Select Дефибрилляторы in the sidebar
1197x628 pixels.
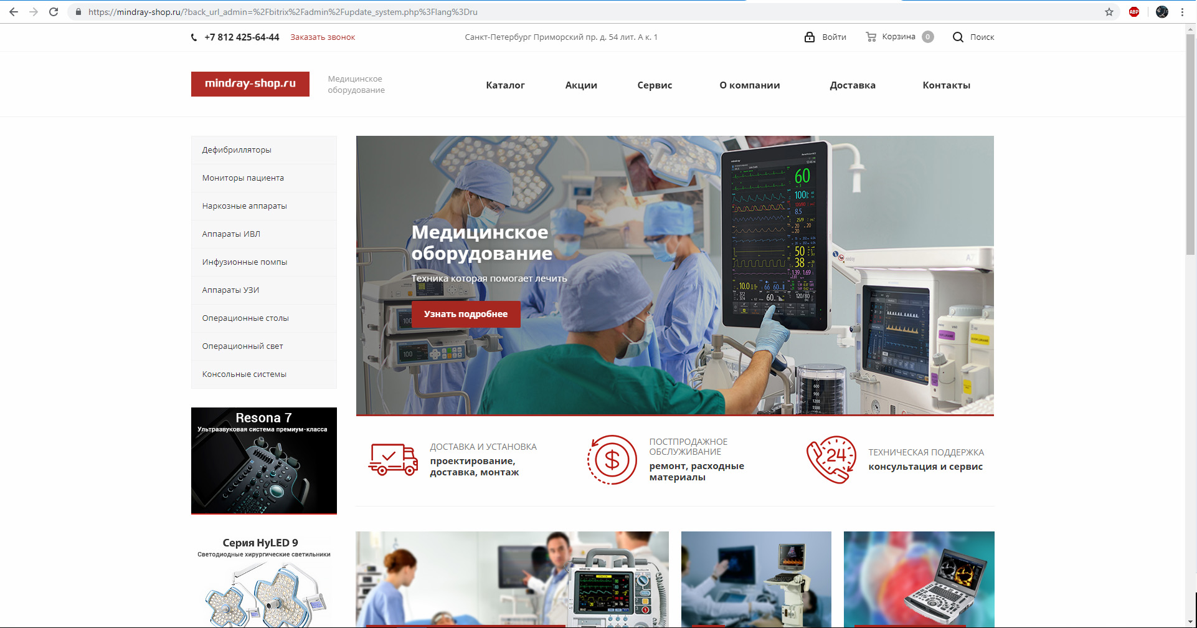(x=237, y=150)
